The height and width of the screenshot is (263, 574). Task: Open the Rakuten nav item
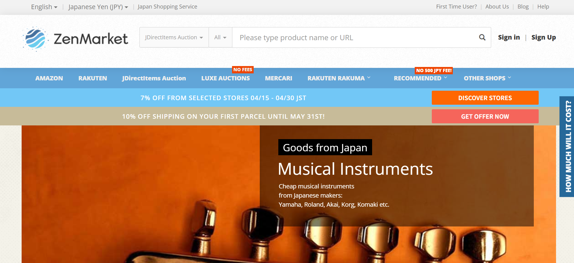(x=93, y=78)
